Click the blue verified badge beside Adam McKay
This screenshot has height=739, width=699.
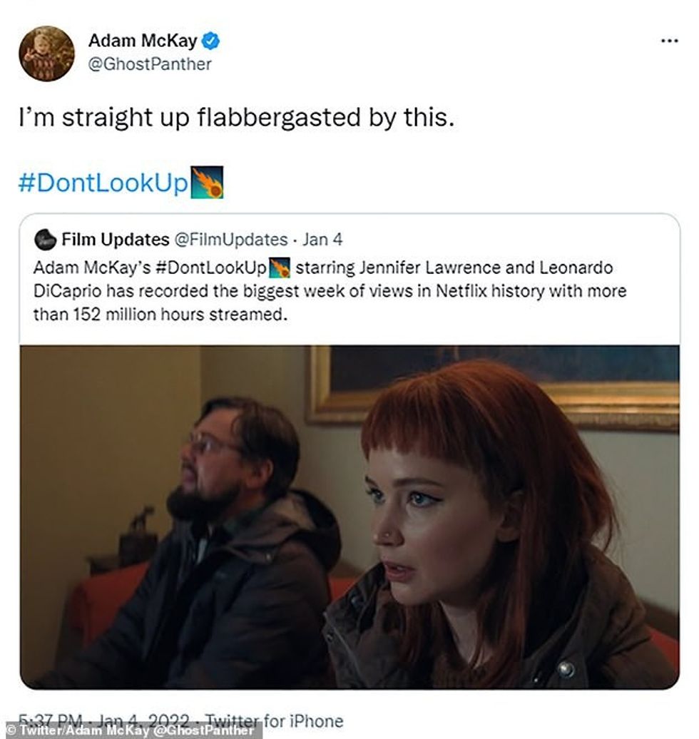(x=210, y=41)
